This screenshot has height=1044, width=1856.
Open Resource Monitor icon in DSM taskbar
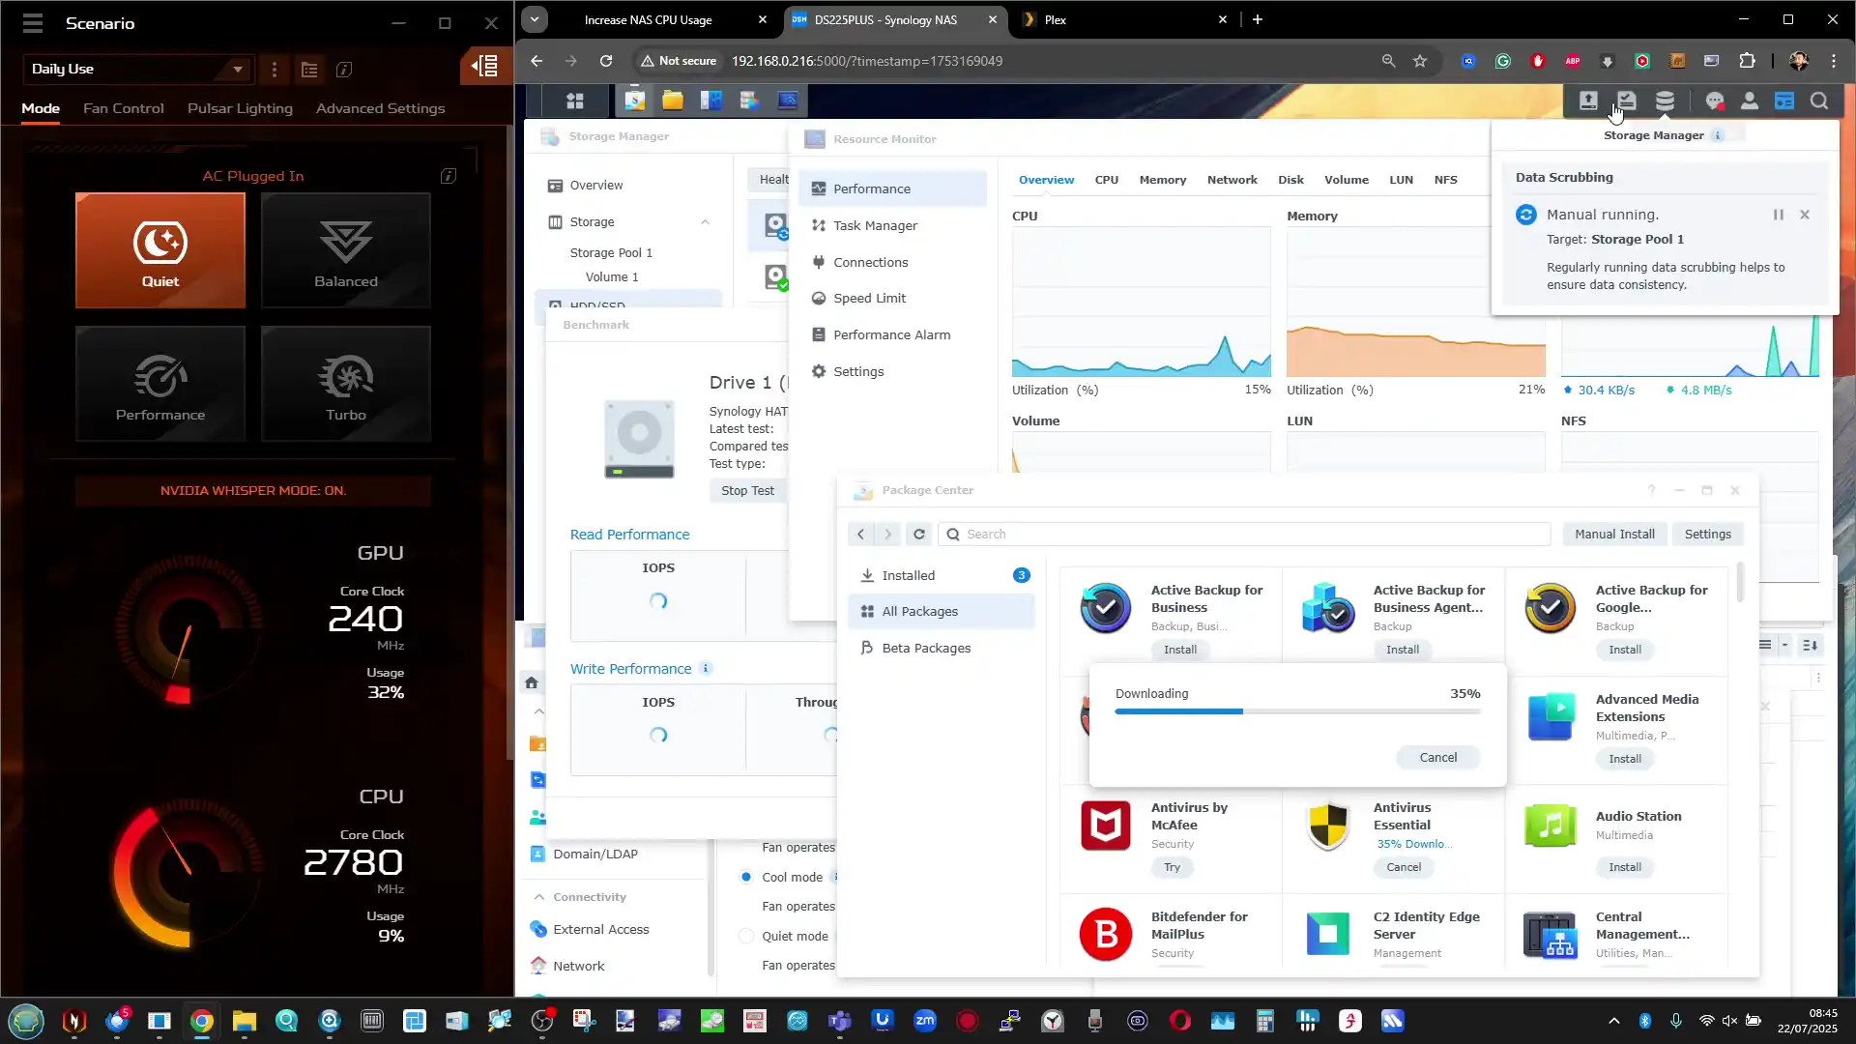(x=788, y=101)
